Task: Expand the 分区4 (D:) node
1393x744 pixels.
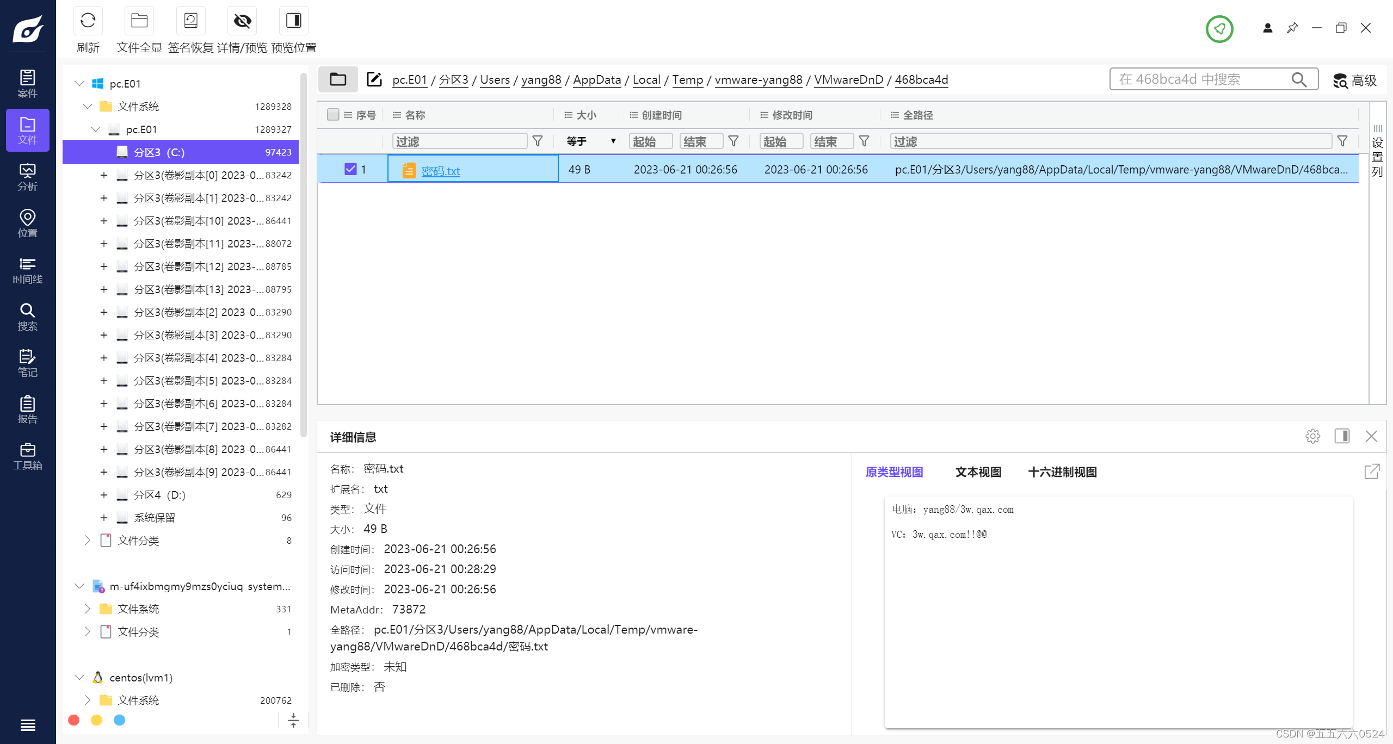Action: click(x=103, y=495)
